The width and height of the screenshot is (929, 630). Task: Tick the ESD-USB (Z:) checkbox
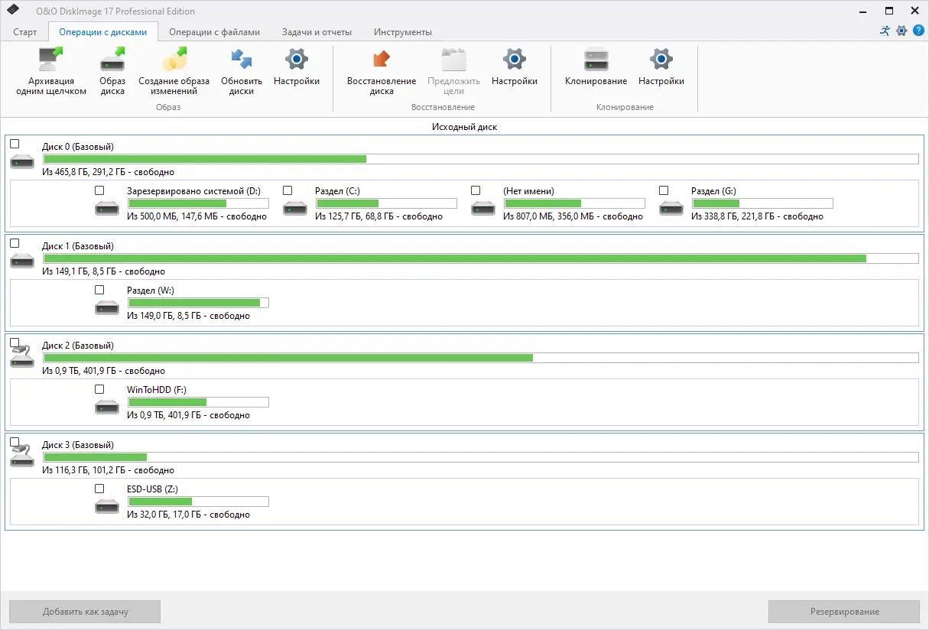(x=99, y=489)
